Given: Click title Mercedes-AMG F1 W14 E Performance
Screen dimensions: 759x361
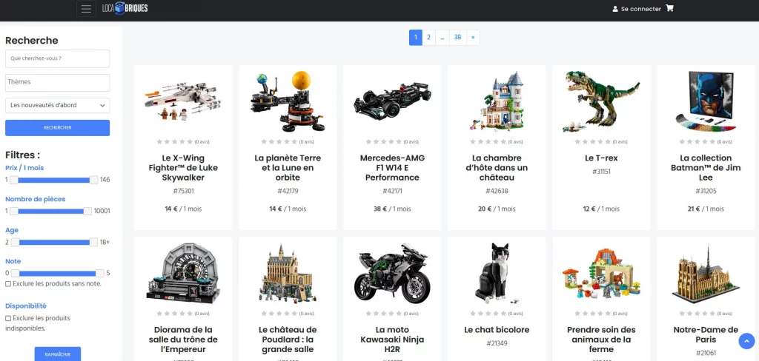Looking at the screenshot, I should click(x=392, y=168).
